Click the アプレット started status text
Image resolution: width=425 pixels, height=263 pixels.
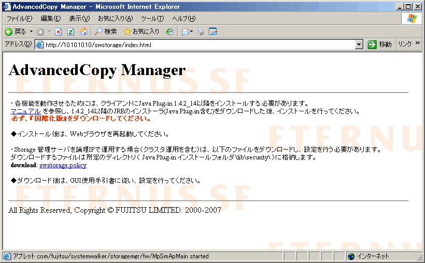click(x=111, y=256)
